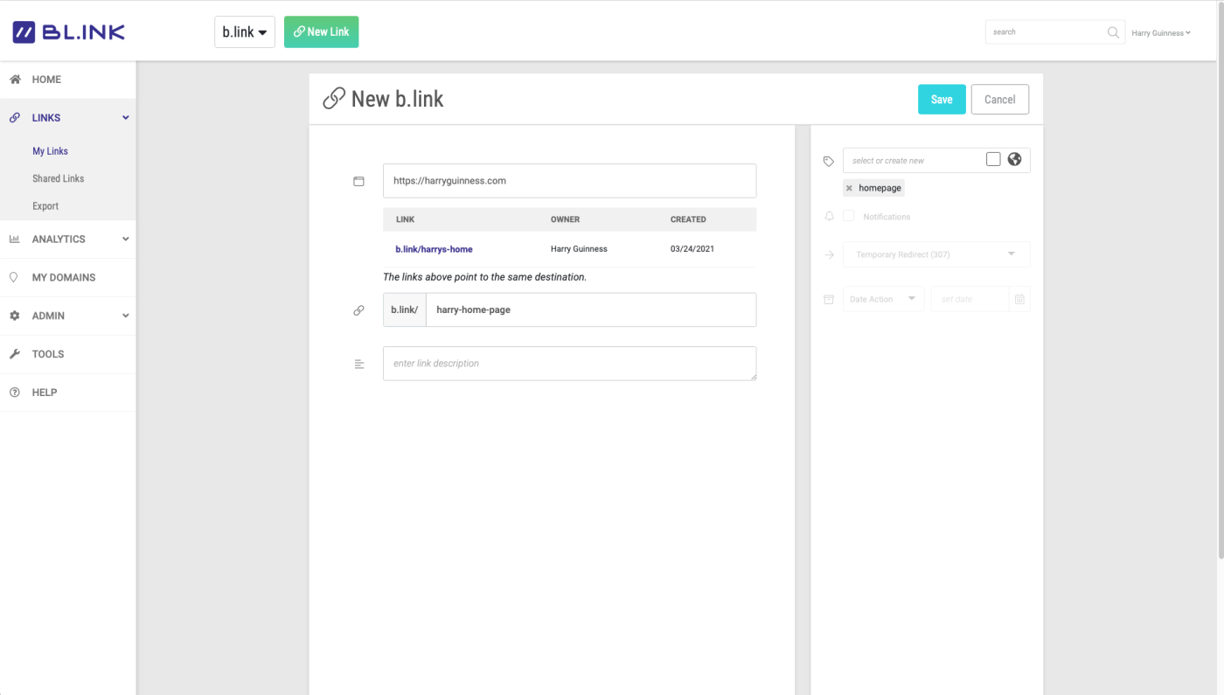Click the search magnifier icon

point(1113,32)
